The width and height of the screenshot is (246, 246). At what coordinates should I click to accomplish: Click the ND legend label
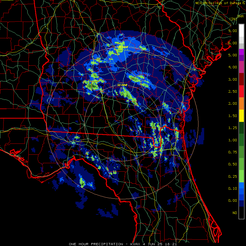point(235,213)
